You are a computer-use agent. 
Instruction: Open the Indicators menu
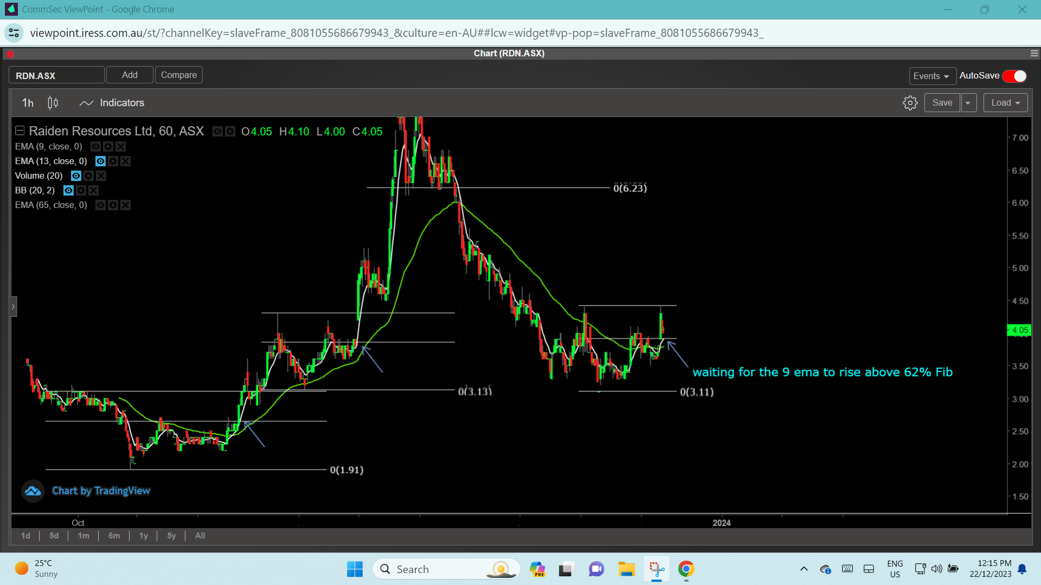[x=112, y=103]
